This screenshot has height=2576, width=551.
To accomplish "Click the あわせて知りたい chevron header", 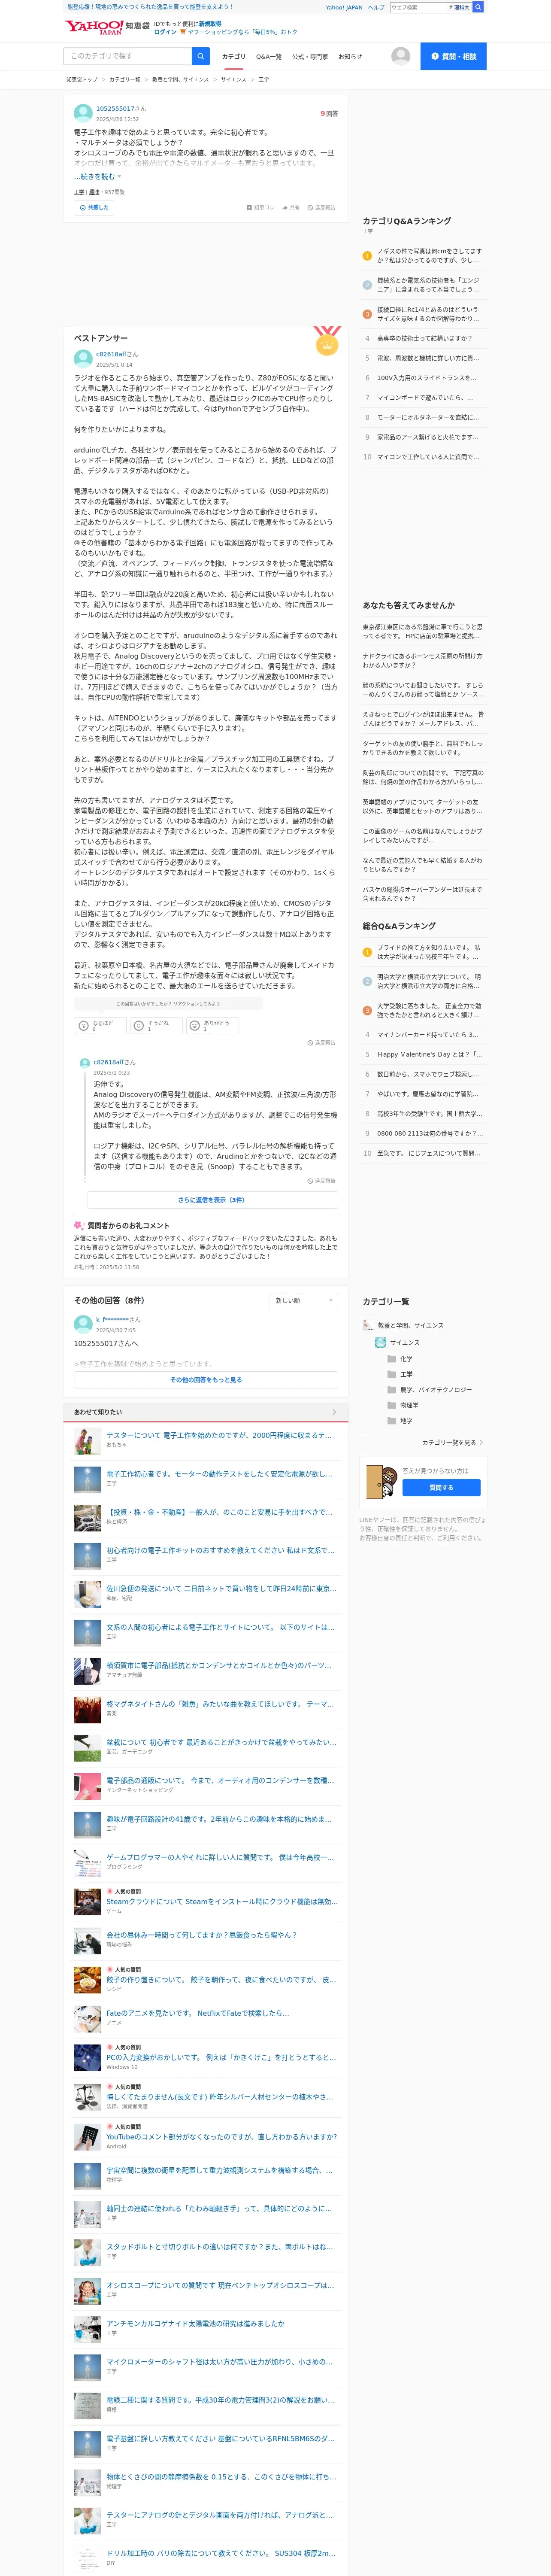I will pyautogui.click(x=206, y=1412).
